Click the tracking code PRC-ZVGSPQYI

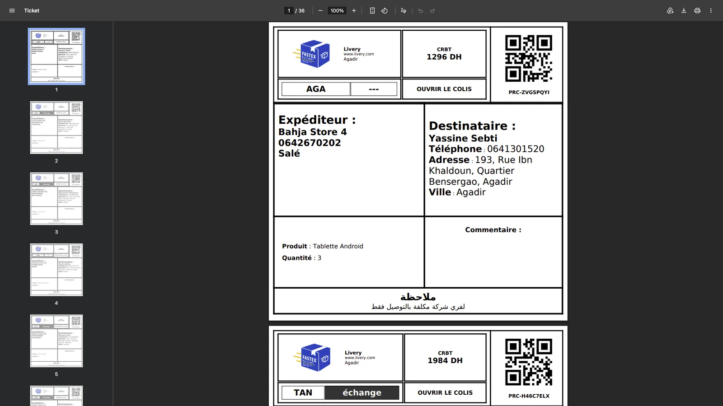point(529,92)
